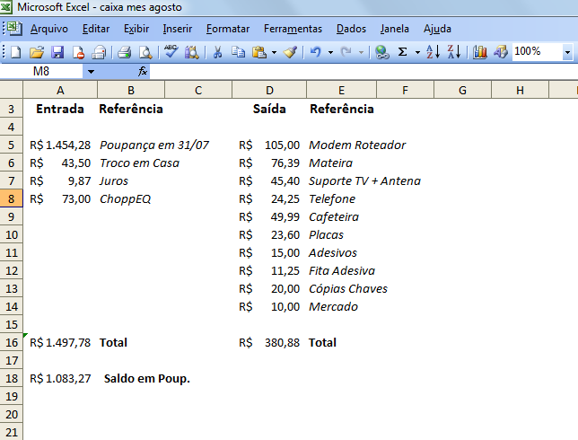Open a file with the Open folder icon
Image resolution: width=578 pixels, height=440 pixels.
tap(37, 52)
